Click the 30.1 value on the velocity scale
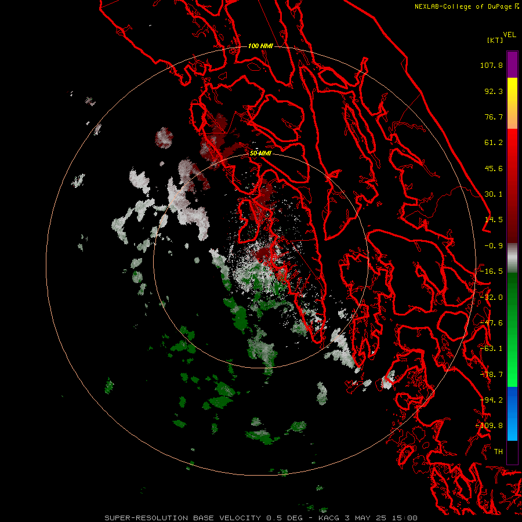 494,194
